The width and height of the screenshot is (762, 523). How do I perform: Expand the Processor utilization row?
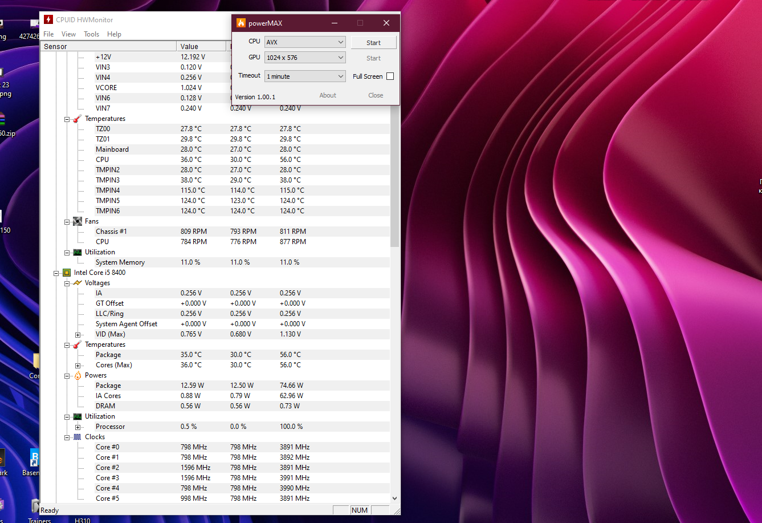78,427
